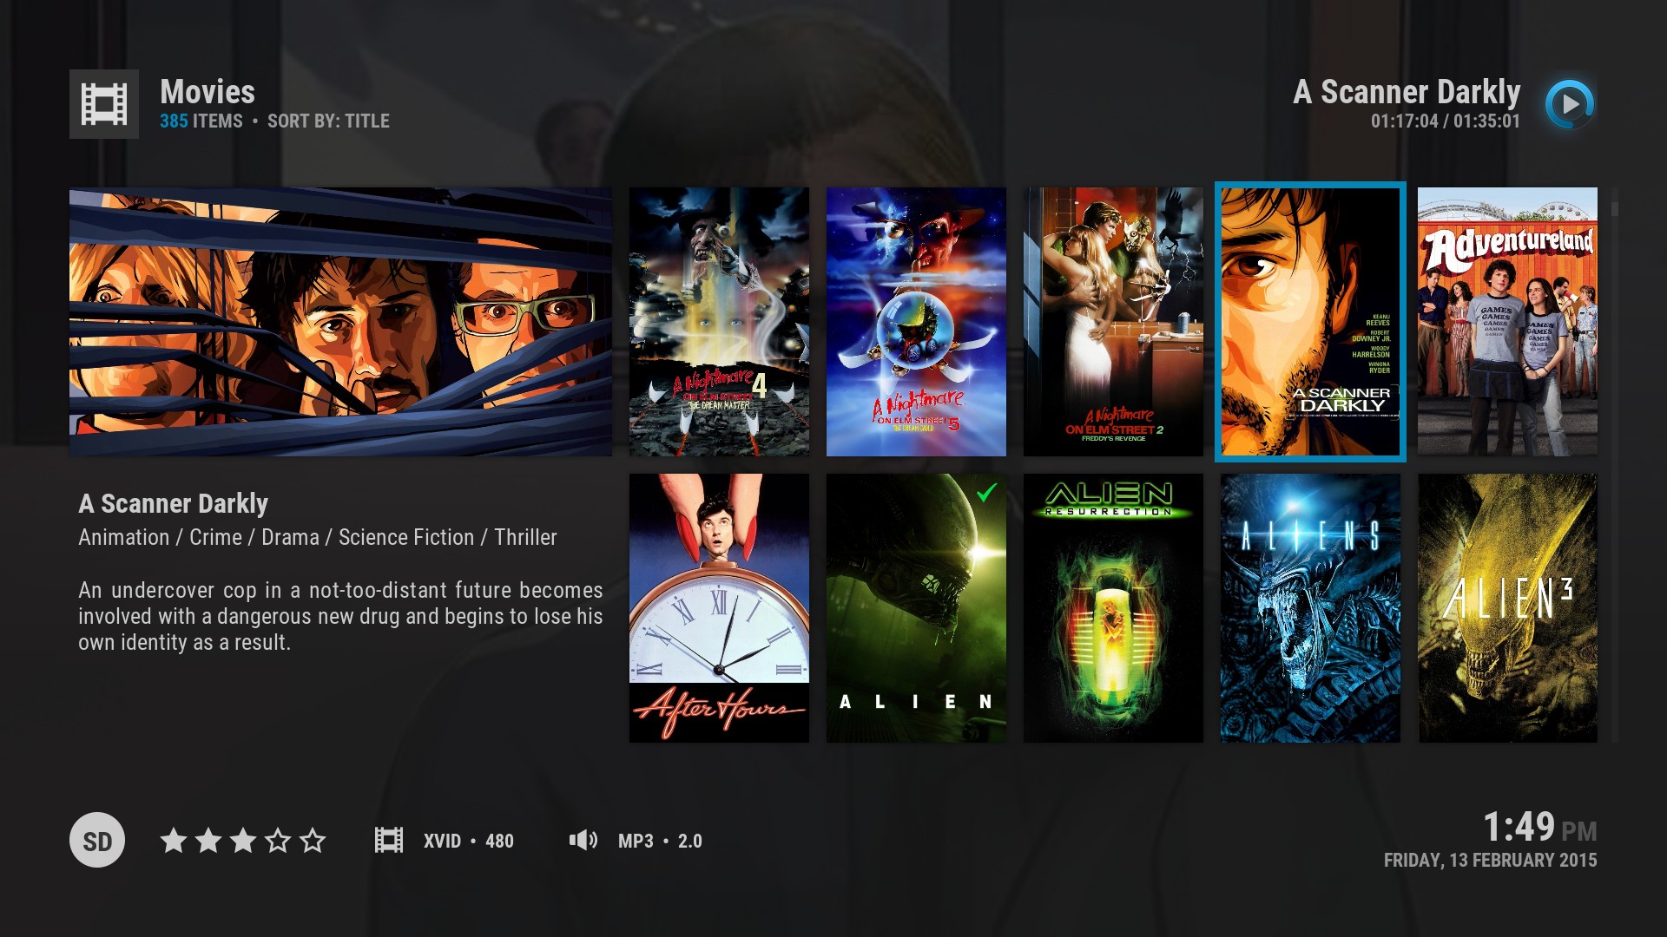Image resolution: width=1667 pixels, height=937 pixels.
Task: Toggle the watched checkmark on Alien poster
Action: click(x=986, y=494)
